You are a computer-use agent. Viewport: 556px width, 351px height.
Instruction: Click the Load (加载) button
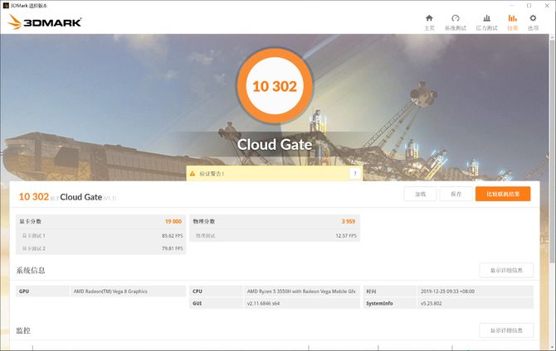(x=420, y=194)
